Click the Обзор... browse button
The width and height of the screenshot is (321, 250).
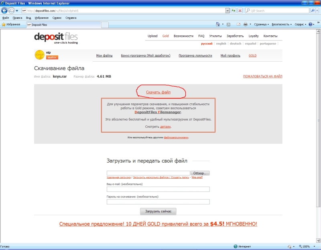[x=200, y=173]
